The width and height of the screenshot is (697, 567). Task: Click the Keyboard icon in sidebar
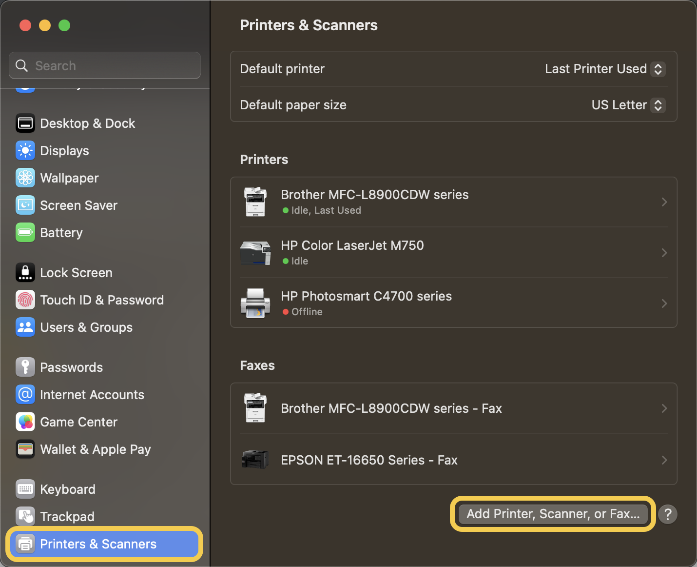click(25, 489)
